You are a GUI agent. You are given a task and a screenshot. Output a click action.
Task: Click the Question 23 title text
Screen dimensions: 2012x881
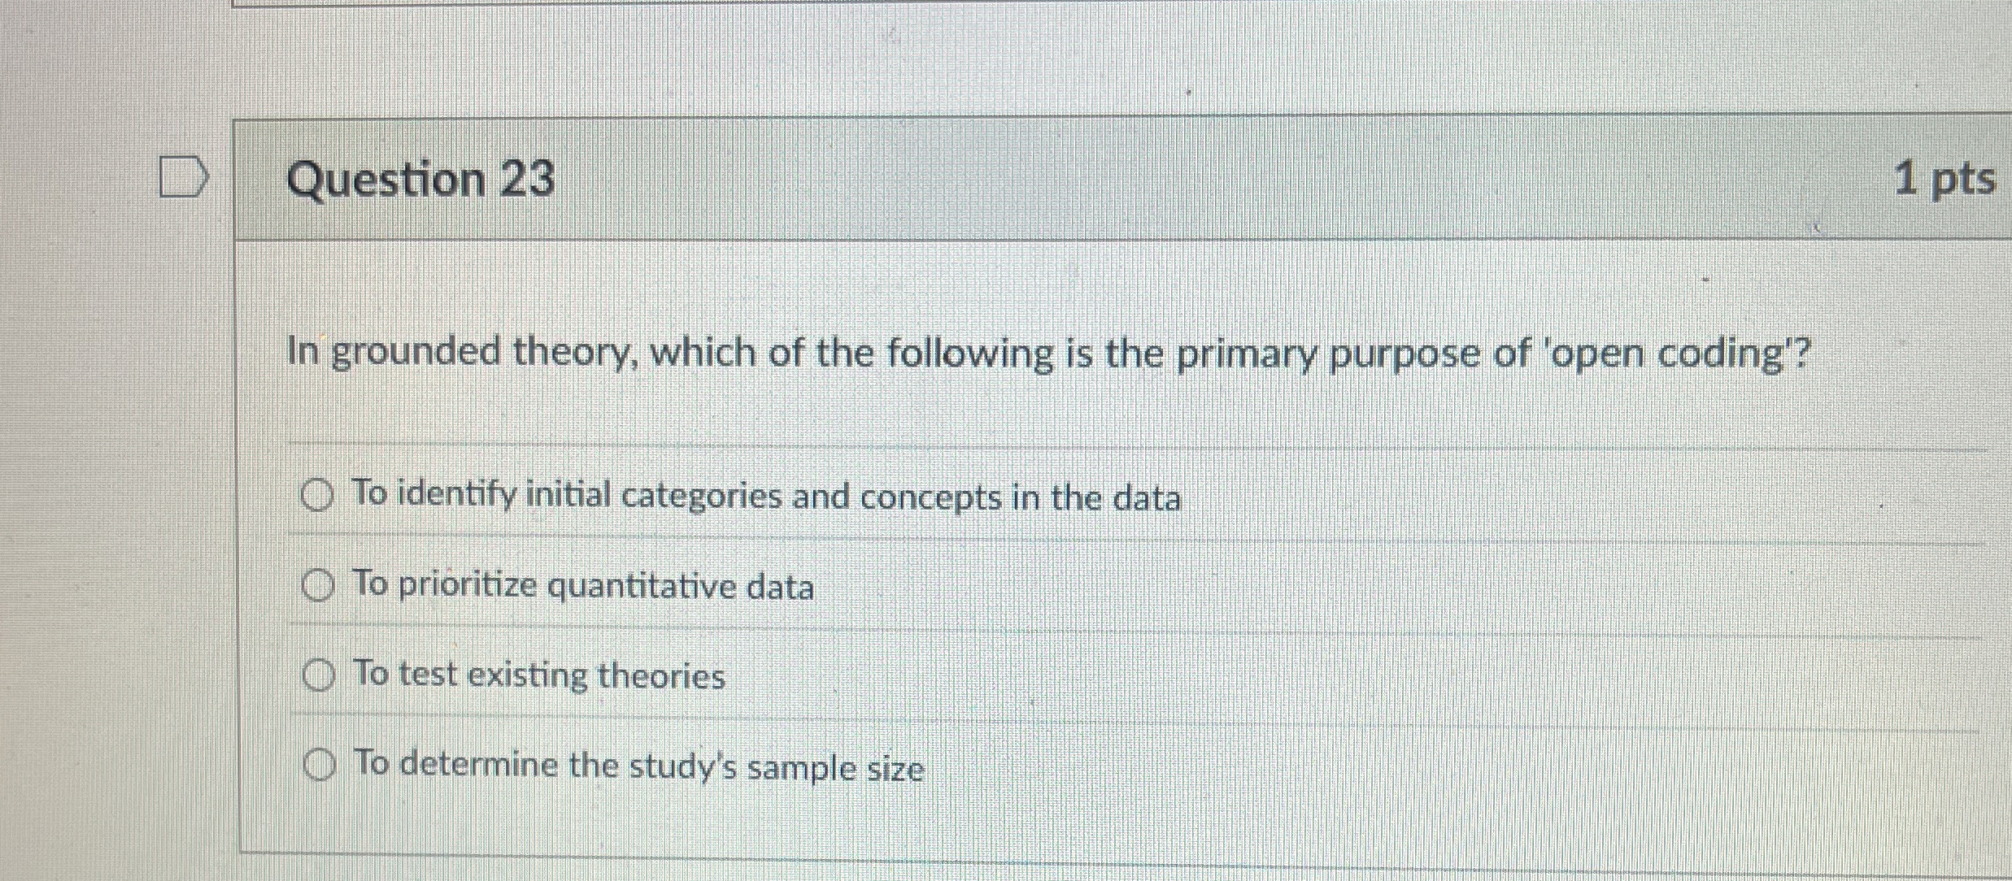pyautogui.click(x=423, y=179)
